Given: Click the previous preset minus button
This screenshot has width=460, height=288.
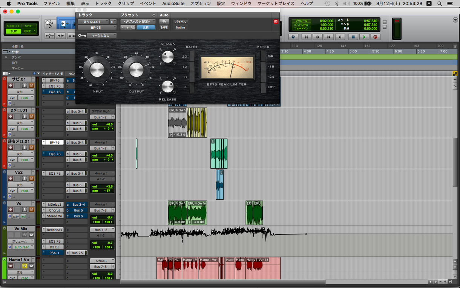Looking at the screenshot, I should 123,28.
